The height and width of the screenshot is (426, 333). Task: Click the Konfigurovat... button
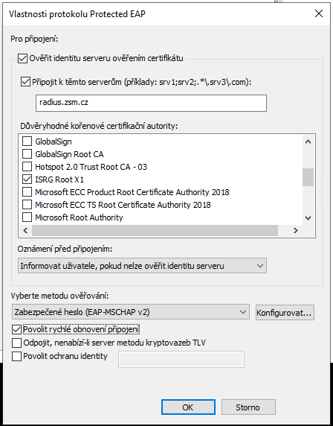point(285,313)
